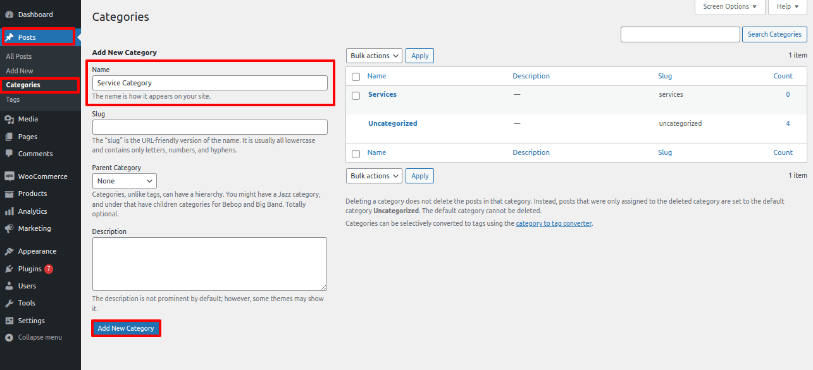Open Media via its sidebar icon
Screen dimensions: 813x370
tap(9, 119)
